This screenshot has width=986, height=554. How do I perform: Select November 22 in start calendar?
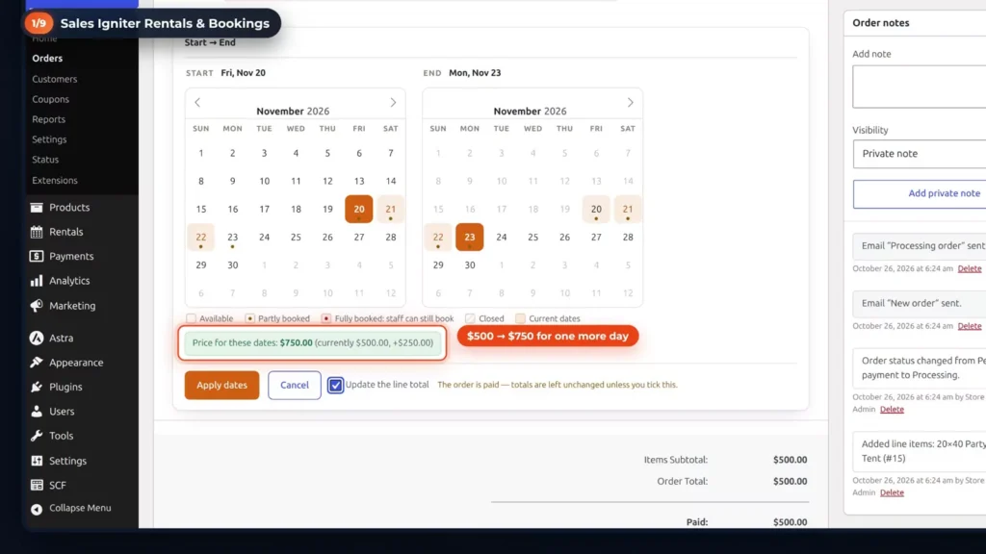(201, 238)
